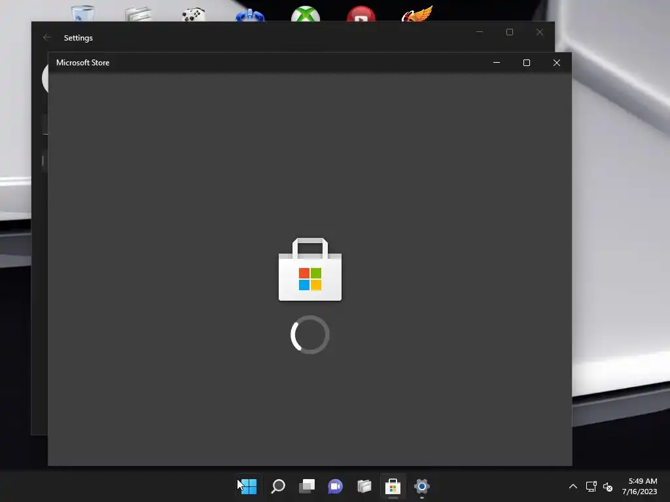The image size is (670, 502).
Task: Click the Settings window title text
Action: tap(79, 38)
